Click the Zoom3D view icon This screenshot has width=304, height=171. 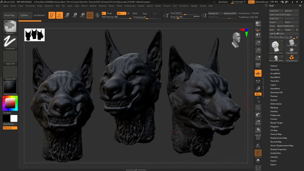tap(258, 122)
